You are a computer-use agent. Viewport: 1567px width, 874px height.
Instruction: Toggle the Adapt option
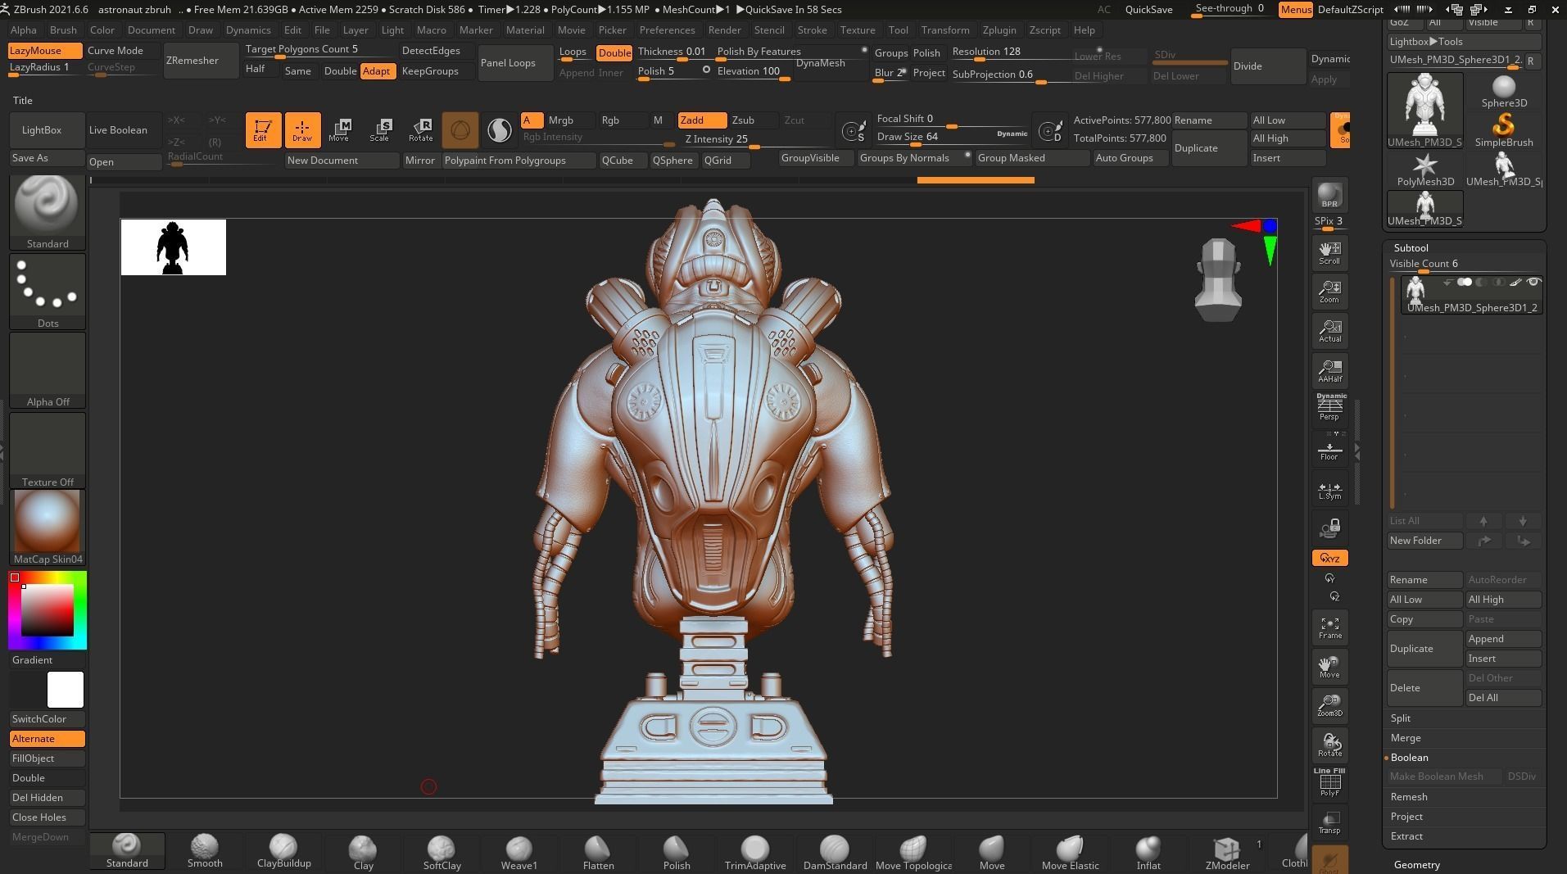click(x=377, y=71)
